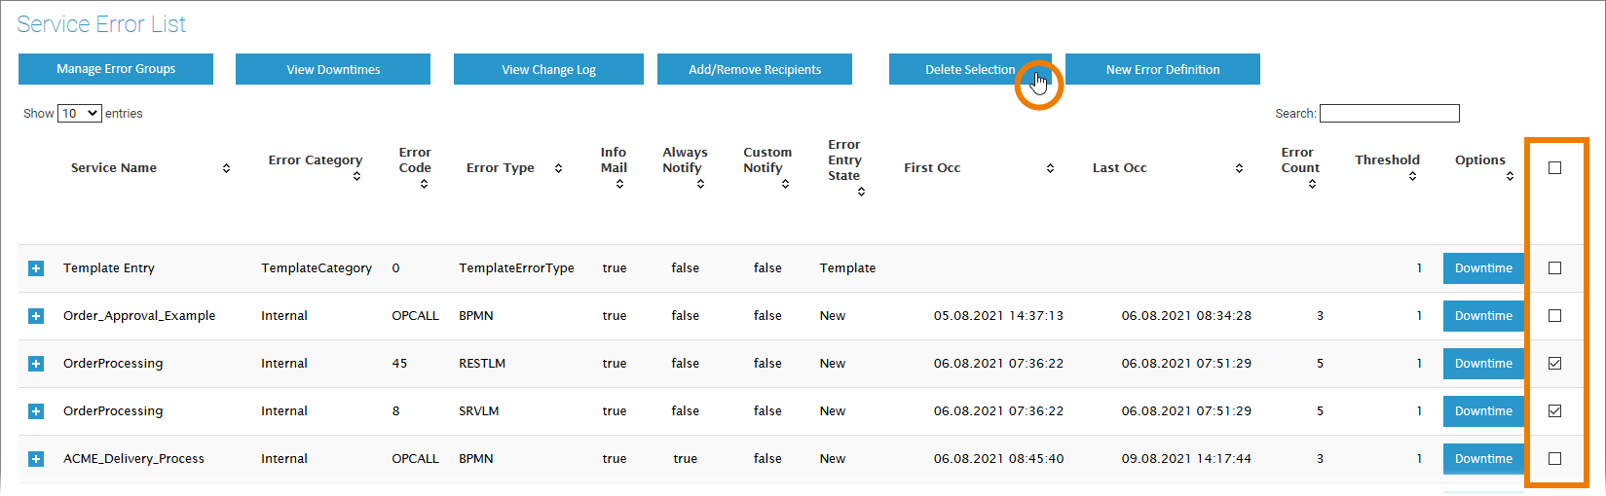Open the Show entries count dropdown
Screen dimensions: 1606x496
click(80, 114)
